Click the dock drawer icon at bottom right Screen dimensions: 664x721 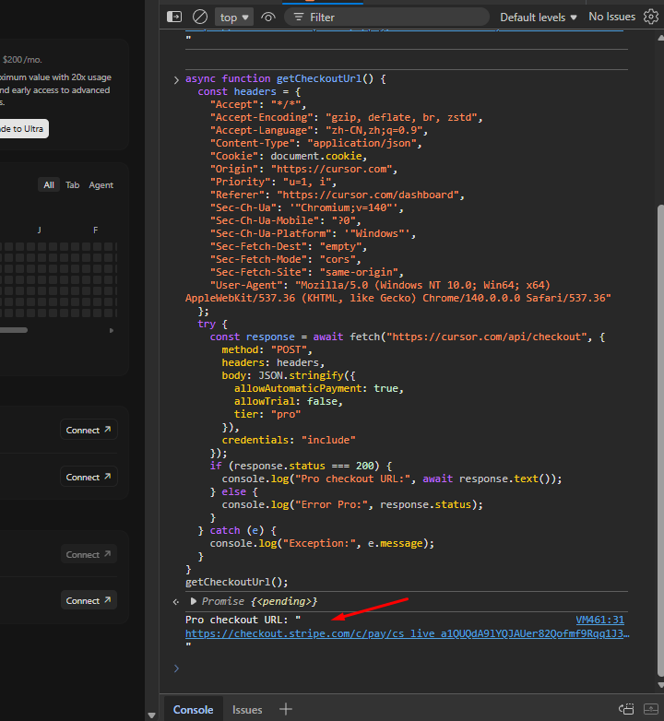point(626,709)
